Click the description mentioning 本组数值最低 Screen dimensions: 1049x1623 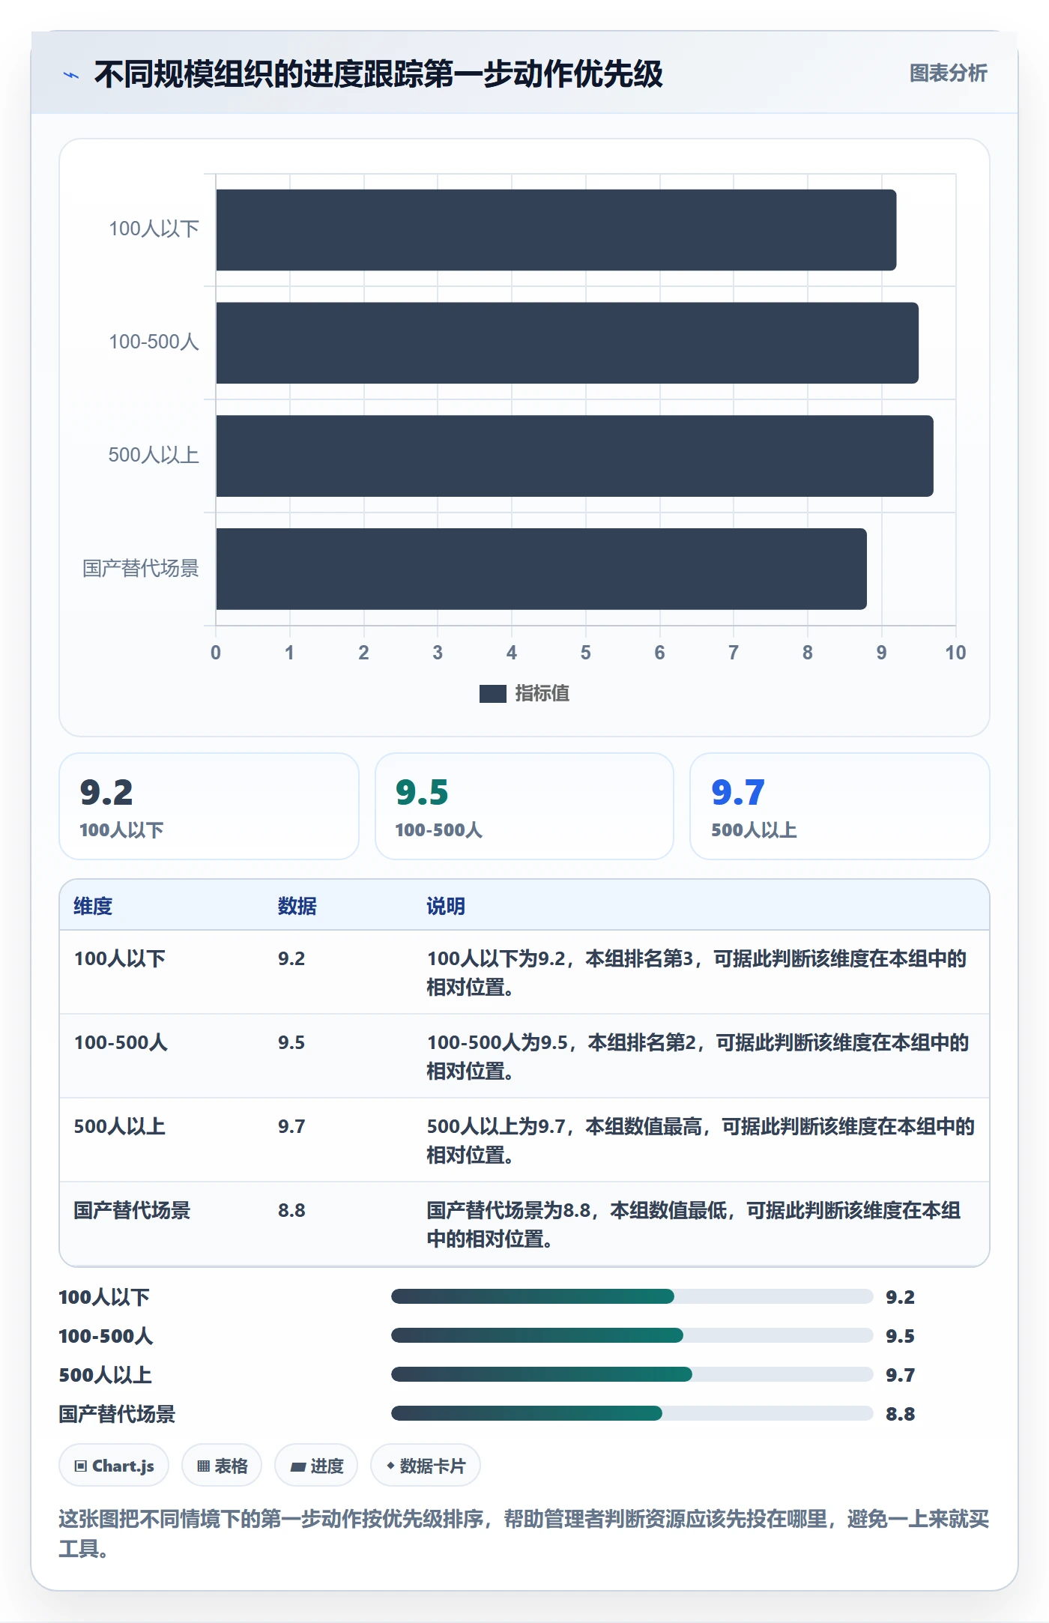[694, 1224]
